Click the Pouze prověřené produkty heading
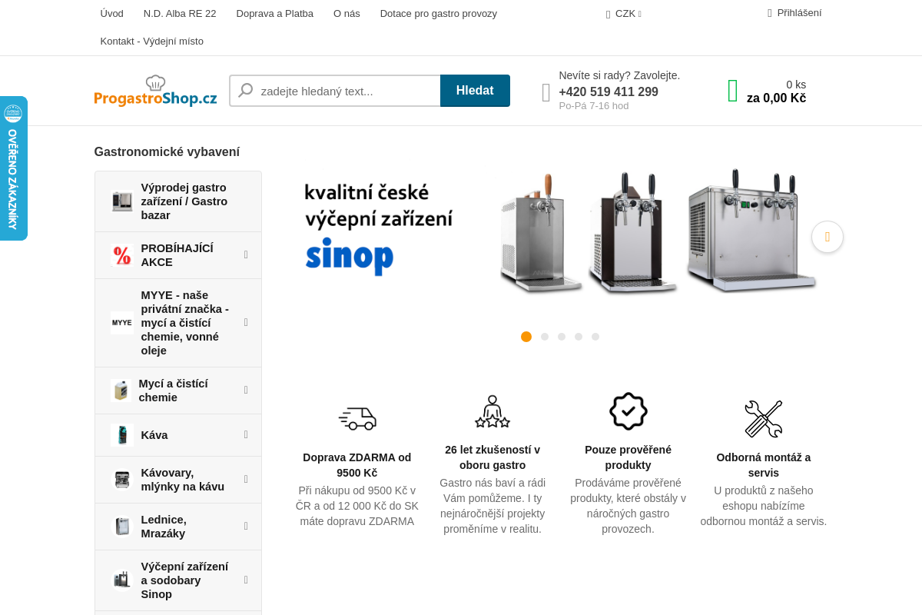922x615 pixels. coord(628,457)
